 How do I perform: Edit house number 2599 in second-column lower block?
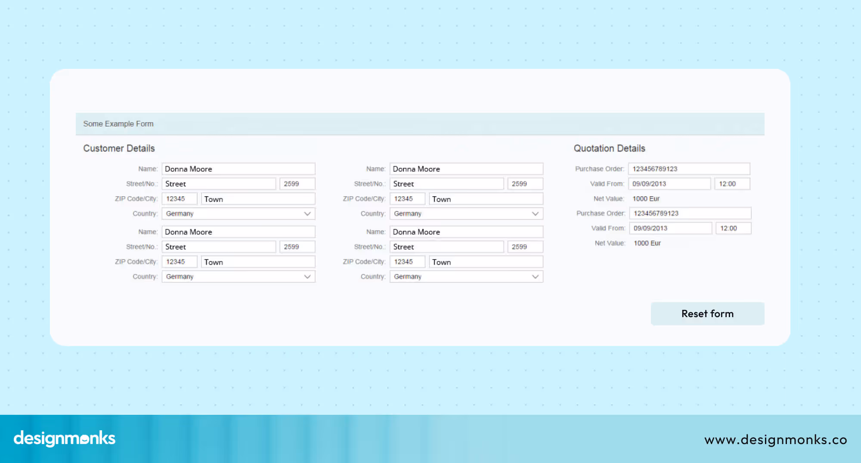(x=525, y=247)
